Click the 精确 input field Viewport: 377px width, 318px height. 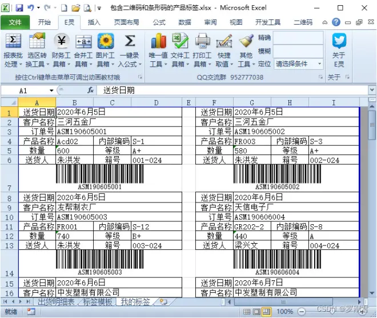(x=298, y=38)
